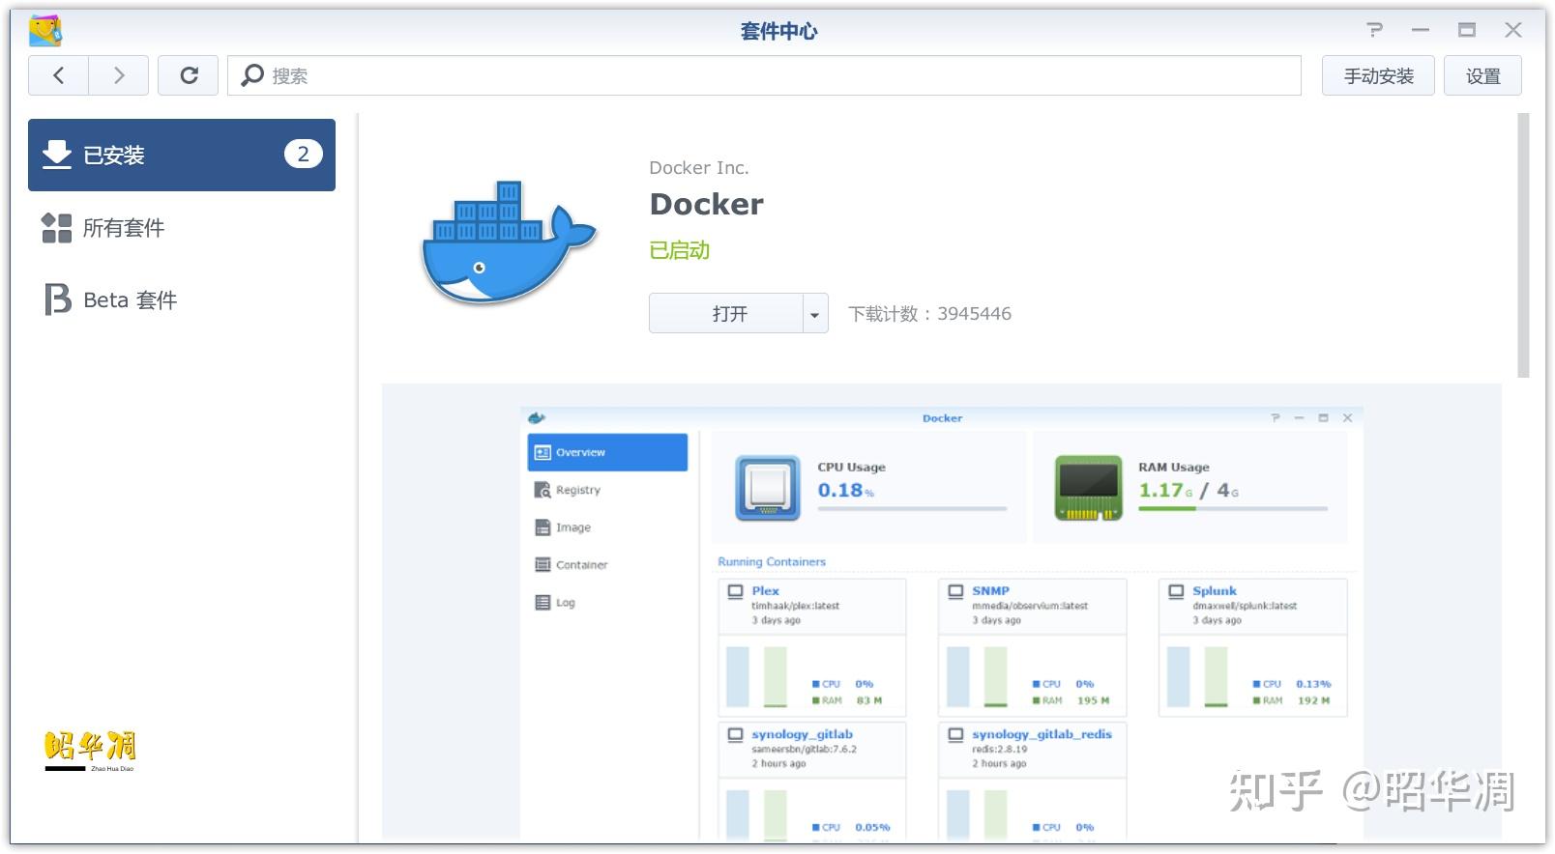Click the RAM usage progress bar
Screen dimensions: 1555x854
(1233, 508)
